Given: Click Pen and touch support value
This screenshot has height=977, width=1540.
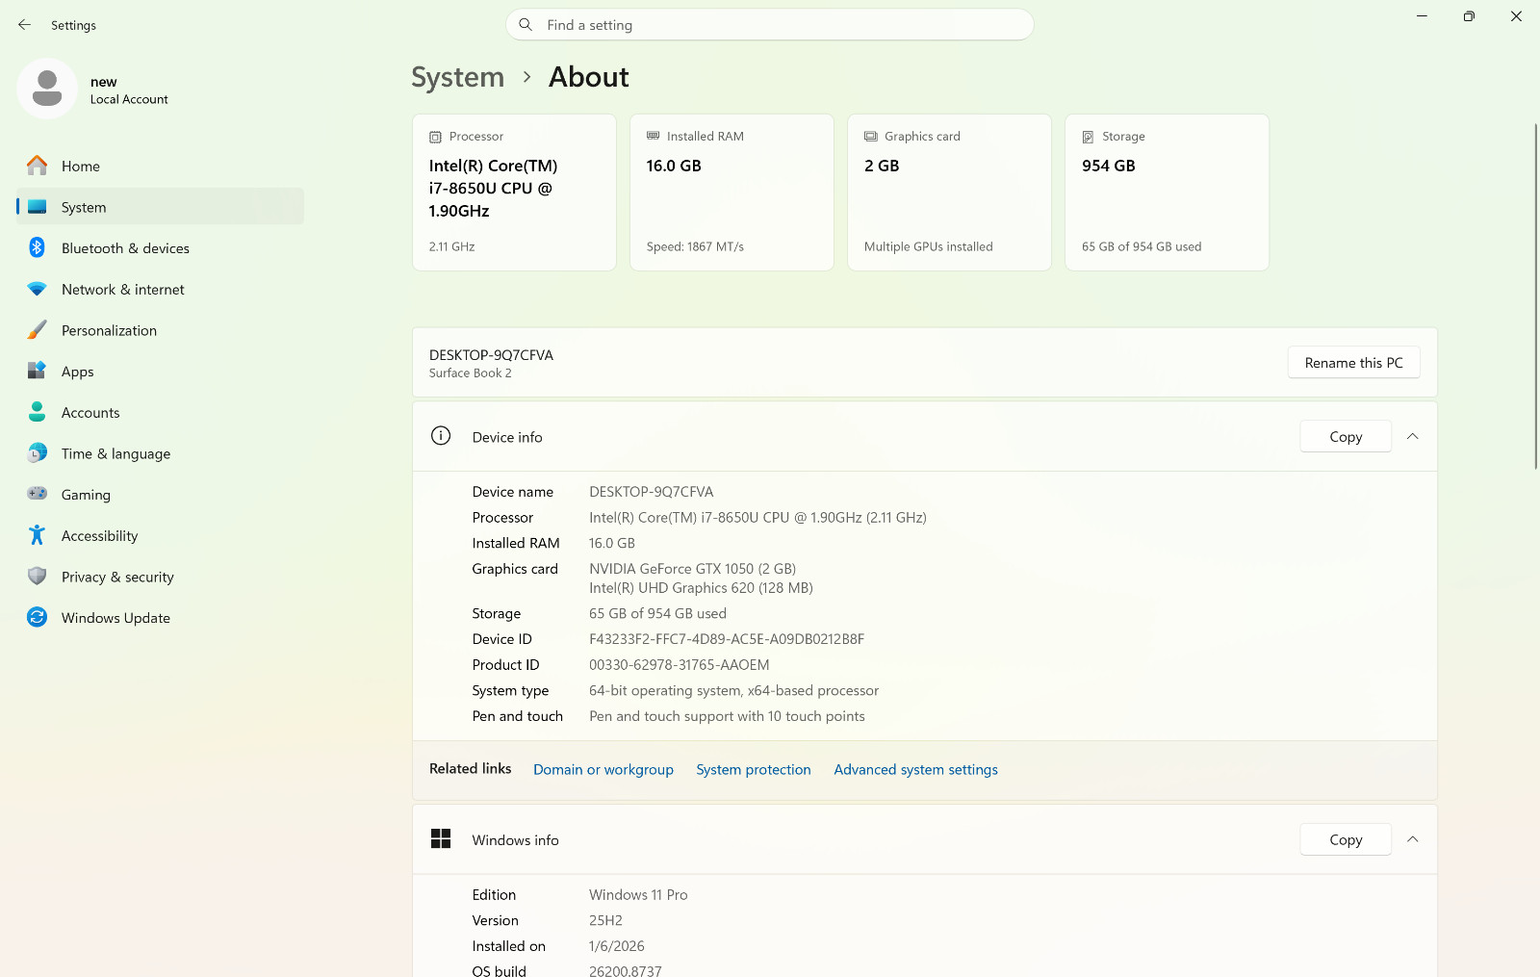Looking at the screenshot, I should (727, 716).
